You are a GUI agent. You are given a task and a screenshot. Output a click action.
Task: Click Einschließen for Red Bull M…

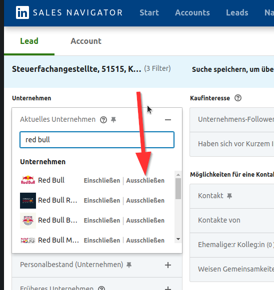[102, 241]
